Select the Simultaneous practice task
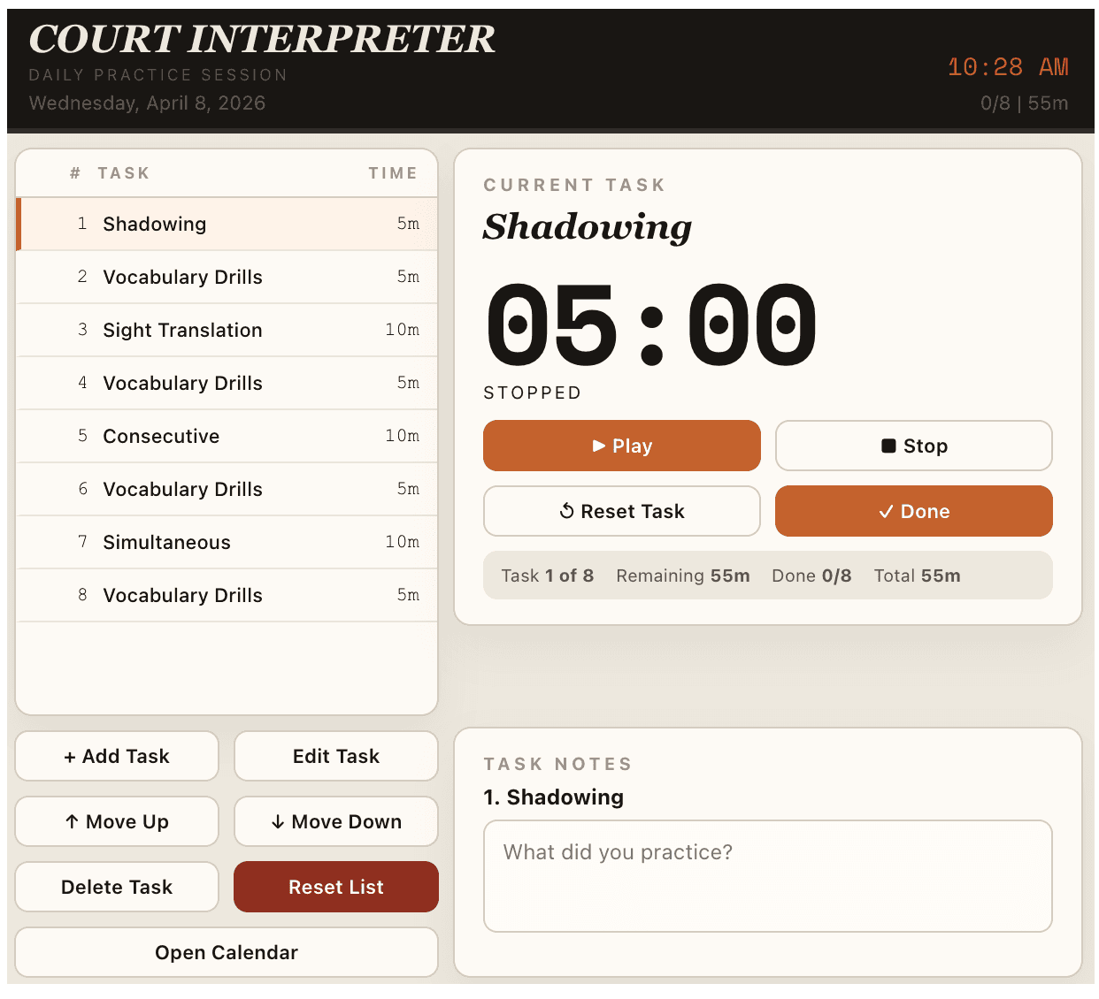This screenshot has height=999, width=1099. point(227,542)
